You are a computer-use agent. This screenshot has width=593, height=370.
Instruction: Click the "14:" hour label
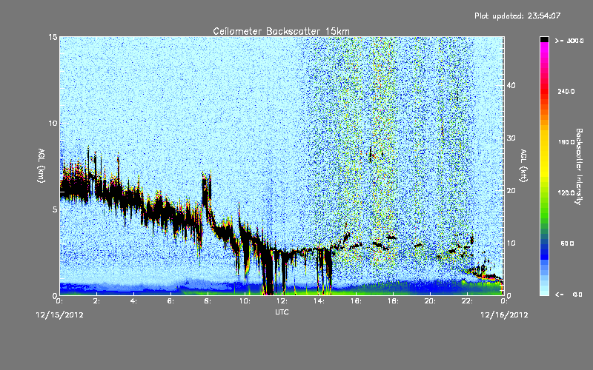(x=319, y=301)
